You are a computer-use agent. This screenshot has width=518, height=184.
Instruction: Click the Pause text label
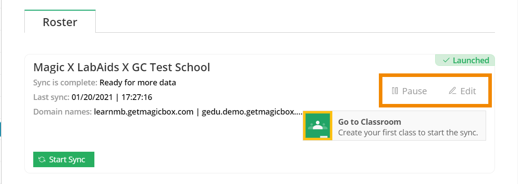click(414, 91)
